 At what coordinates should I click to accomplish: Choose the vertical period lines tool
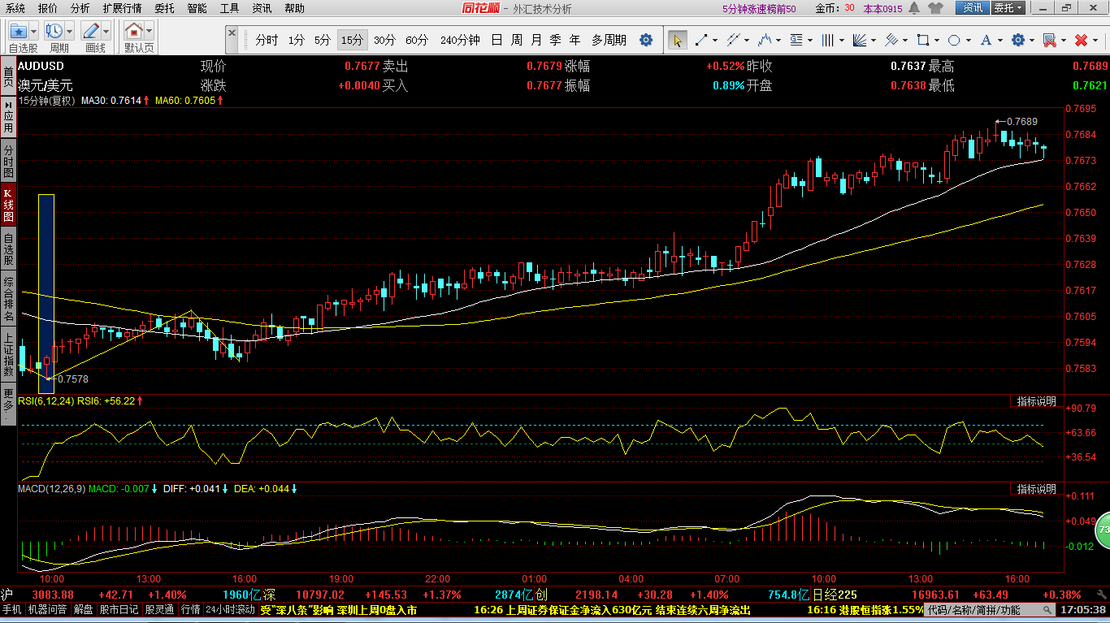pyautogui.click(x=828, y=40)
